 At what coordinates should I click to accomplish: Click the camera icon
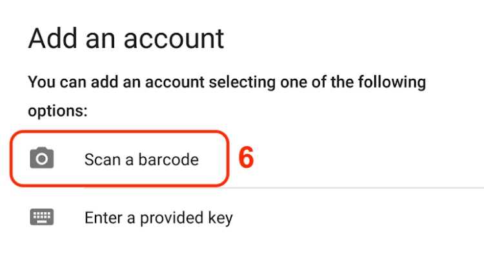point(42,159)
